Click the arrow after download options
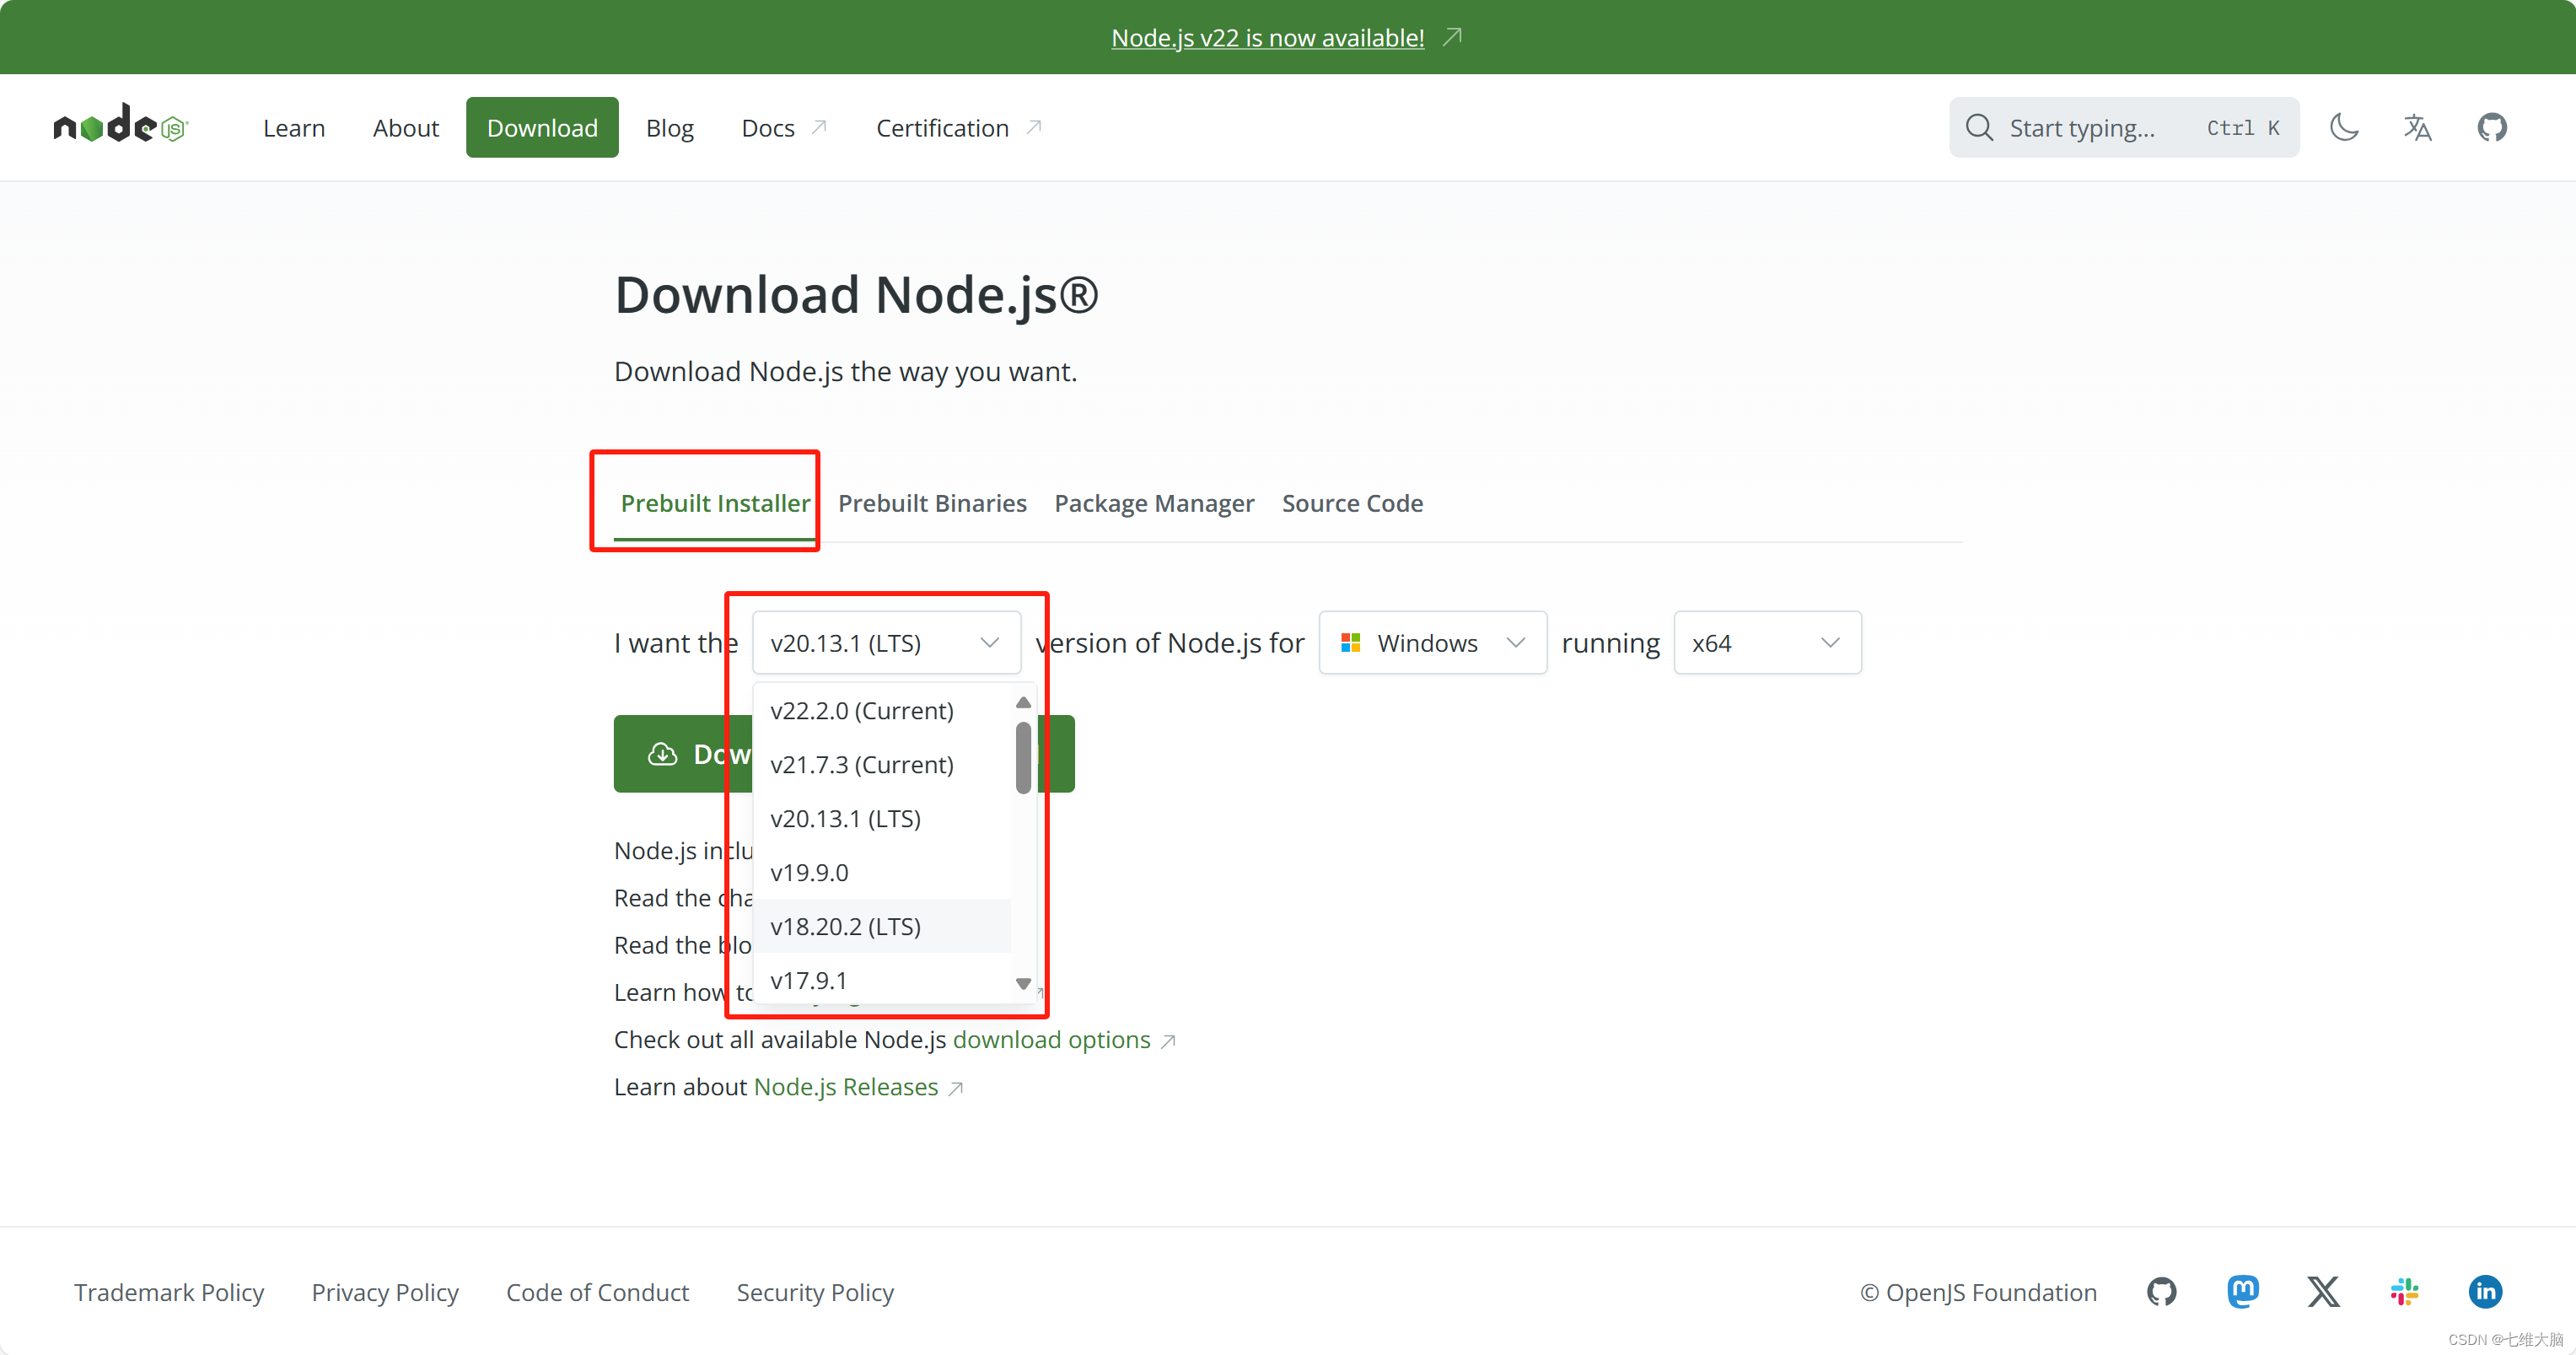Image resolution: width=2576 pixels, height=1355 pixels. coord(1167,1042)
